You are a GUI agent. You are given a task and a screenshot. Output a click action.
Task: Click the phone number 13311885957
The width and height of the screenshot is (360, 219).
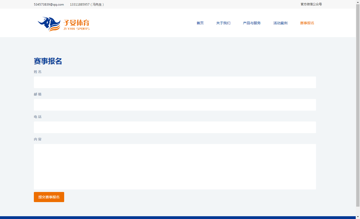[80, 5]
